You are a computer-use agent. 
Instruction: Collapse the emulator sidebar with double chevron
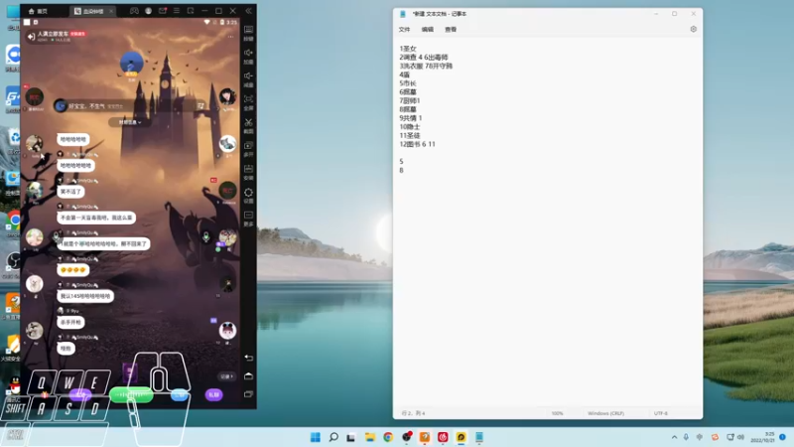pyautogui.click(x=249, y=11)
